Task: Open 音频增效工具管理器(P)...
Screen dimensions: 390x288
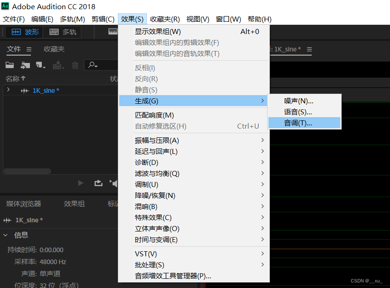Action: tap(193, 276)
